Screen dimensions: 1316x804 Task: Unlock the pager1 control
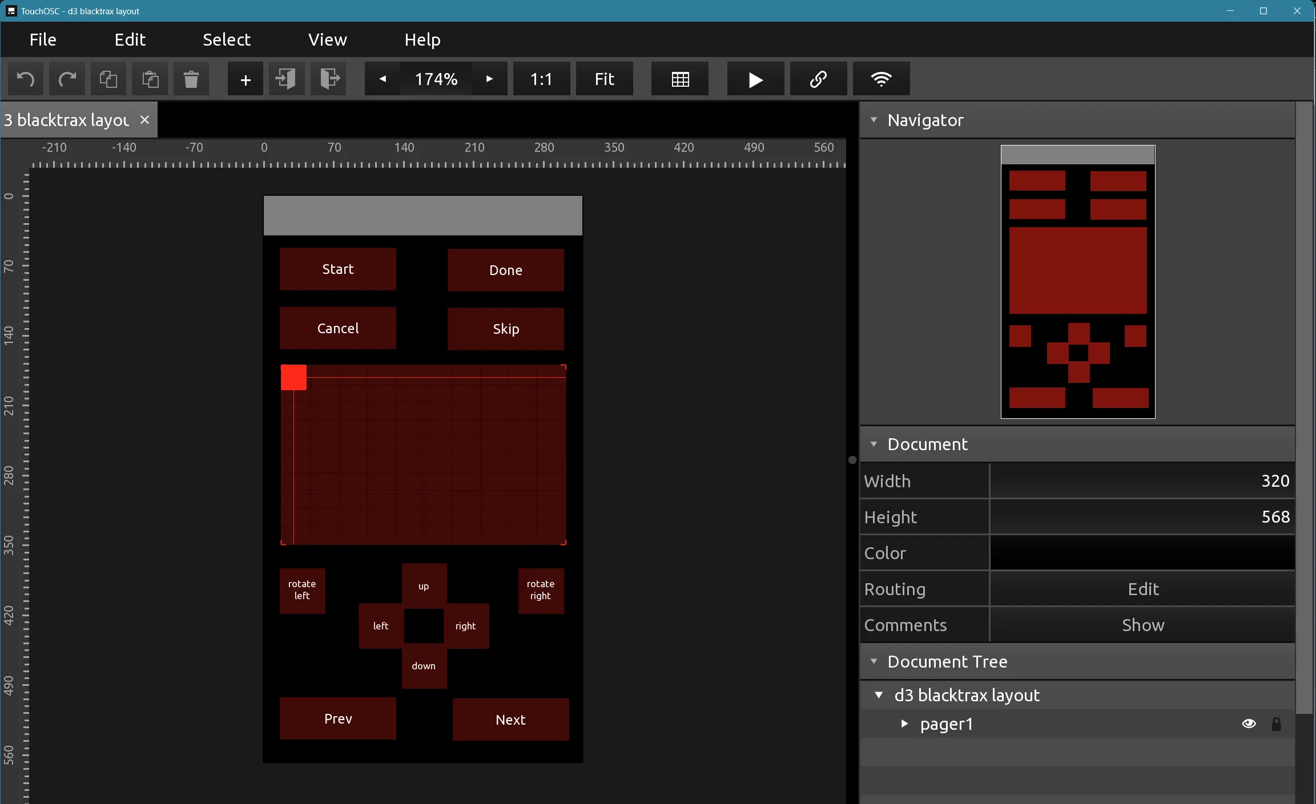[x=1277, y=724]
